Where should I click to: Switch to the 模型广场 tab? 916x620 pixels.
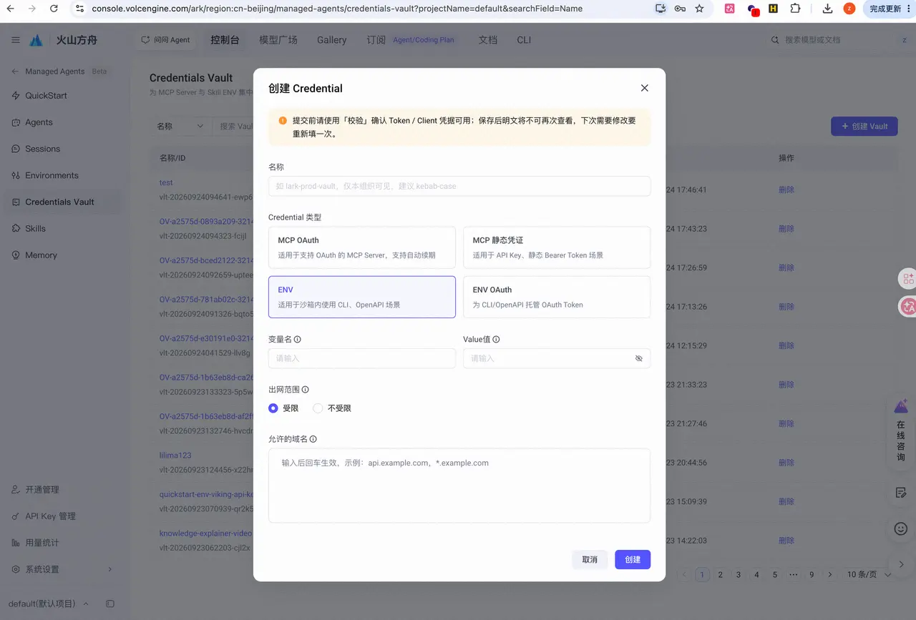click(278, 40)
